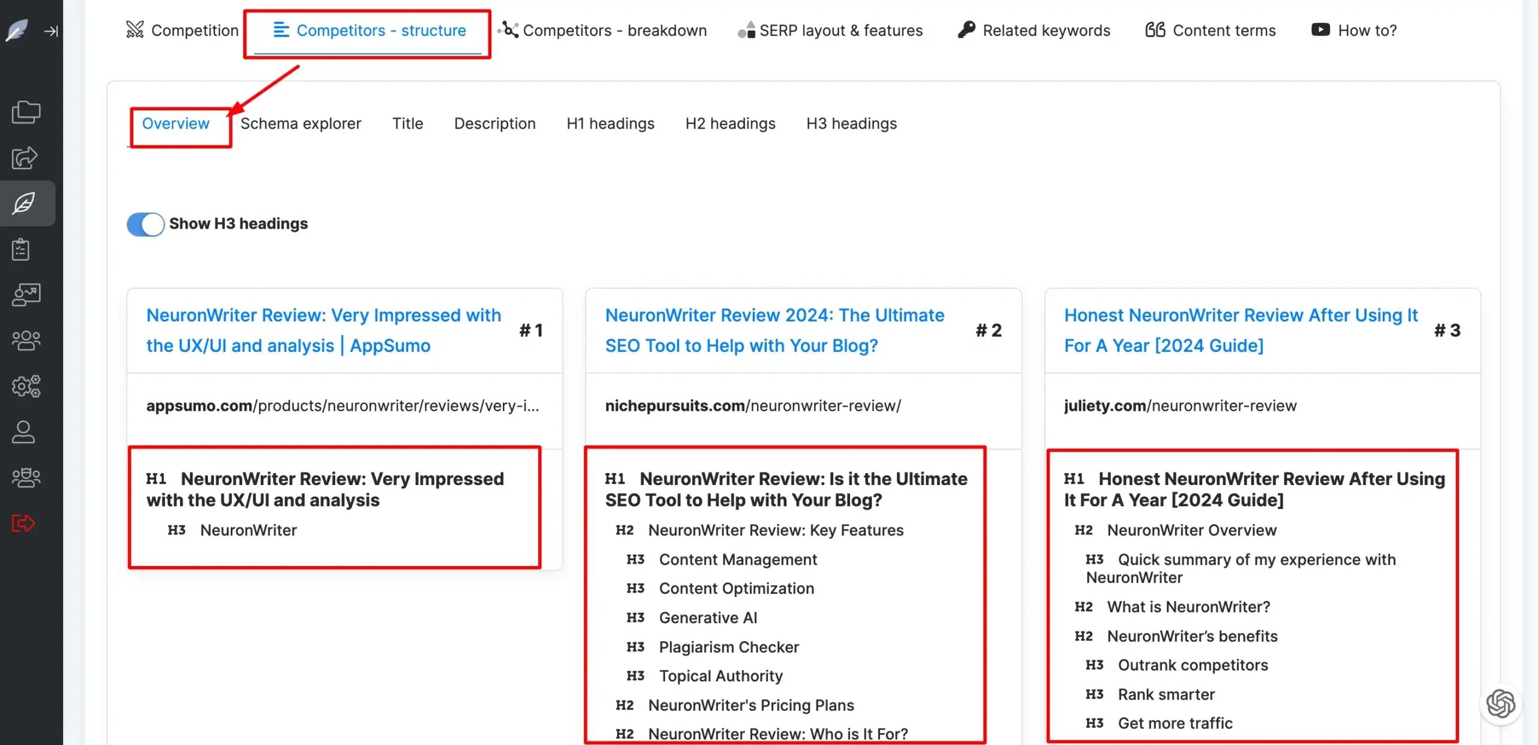Open the clipboard checklist sidebar icon

(22, 249)
